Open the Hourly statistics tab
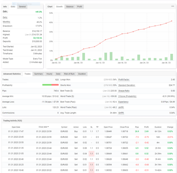This screenshot has width=177, height=173. coord(49,74)
